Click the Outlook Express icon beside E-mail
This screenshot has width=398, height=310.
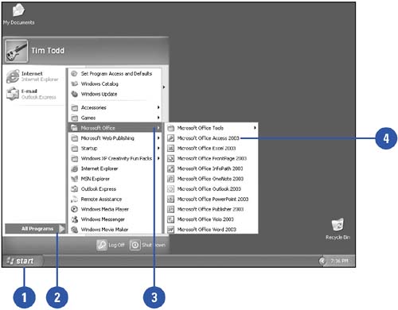point(13,94)
